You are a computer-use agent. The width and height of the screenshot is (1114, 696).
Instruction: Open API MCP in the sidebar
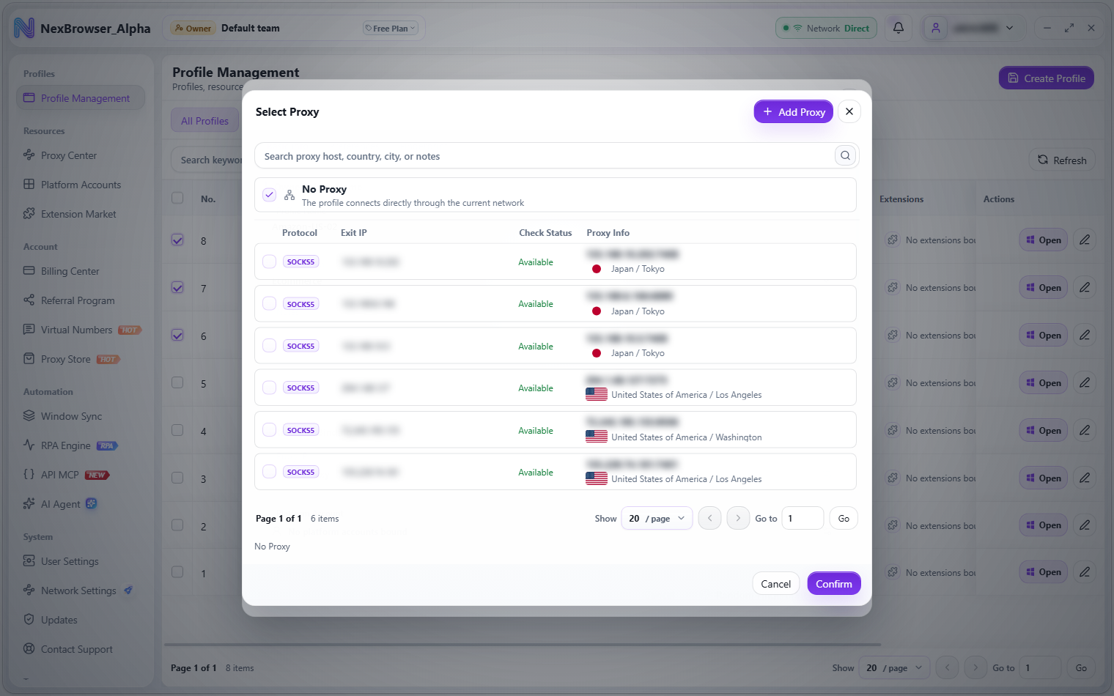pyautogui.click(x=81, y=475)
